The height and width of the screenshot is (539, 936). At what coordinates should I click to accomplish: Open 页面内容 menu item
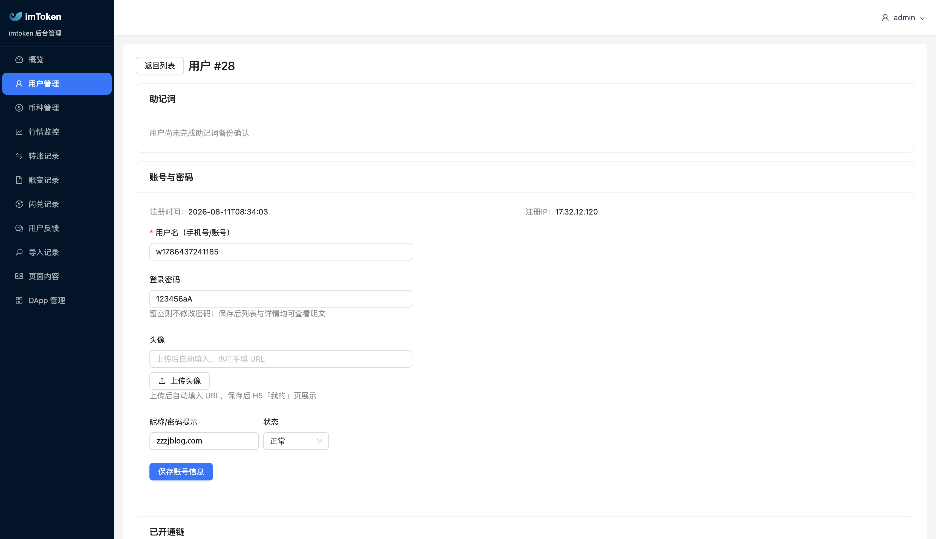click(57, 276)
